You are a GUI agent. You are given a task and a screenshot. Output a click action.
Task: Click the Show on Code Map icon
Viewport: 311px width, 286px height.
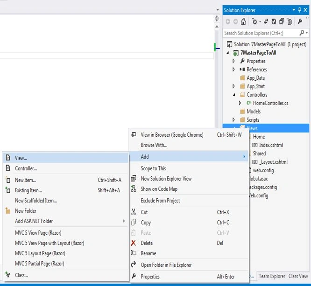[x=134, y=188]
